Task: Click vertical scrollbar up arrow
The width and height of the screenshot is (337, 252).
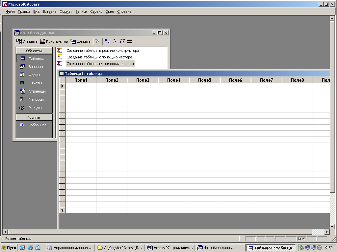Action: 332,18
